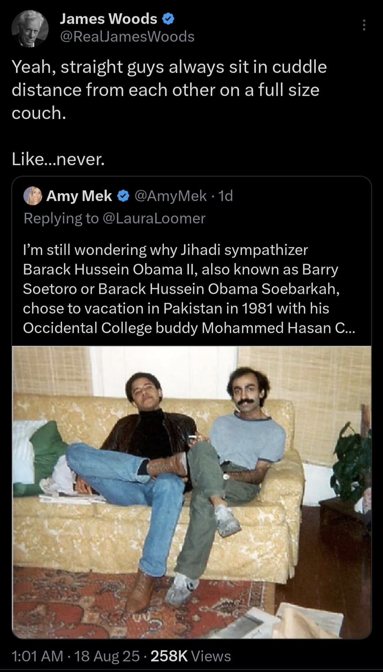Screen dimensions: 383x672
Task: Open the @AmyMek handle in quoted tweet
Action: click(x=171, y=196)
